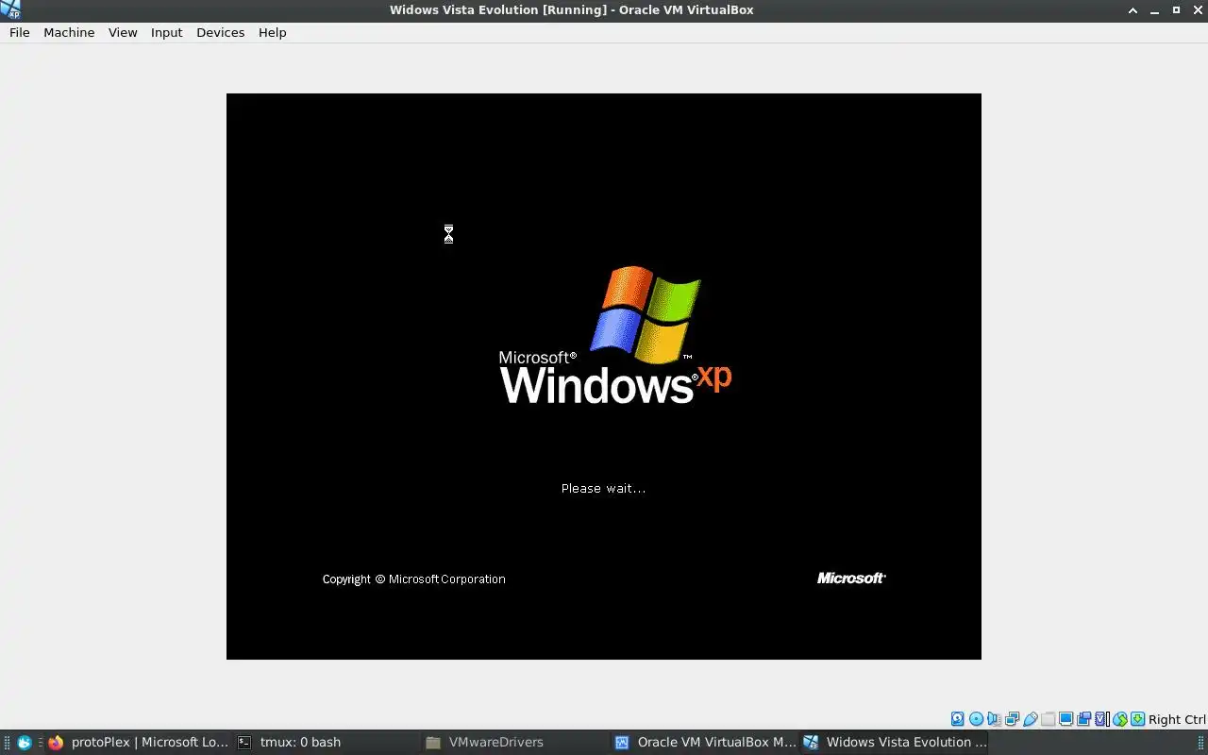Click the VirtualBox XP icon in title bar
This screenshot has width=1208, height=755.
click(x=10, y=9)
